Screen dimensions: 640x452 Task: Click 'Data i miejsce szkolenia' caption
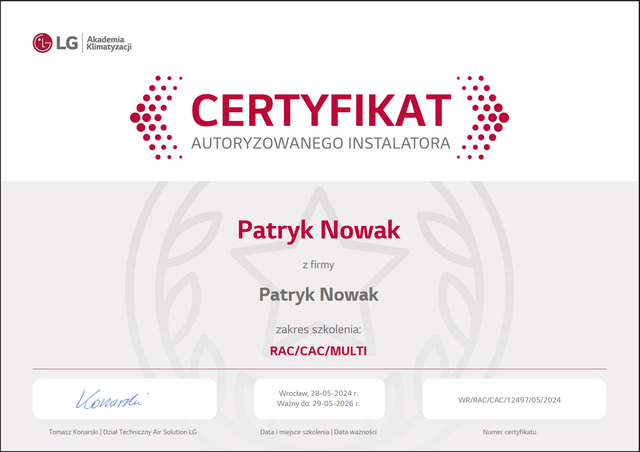pos(295,432)
